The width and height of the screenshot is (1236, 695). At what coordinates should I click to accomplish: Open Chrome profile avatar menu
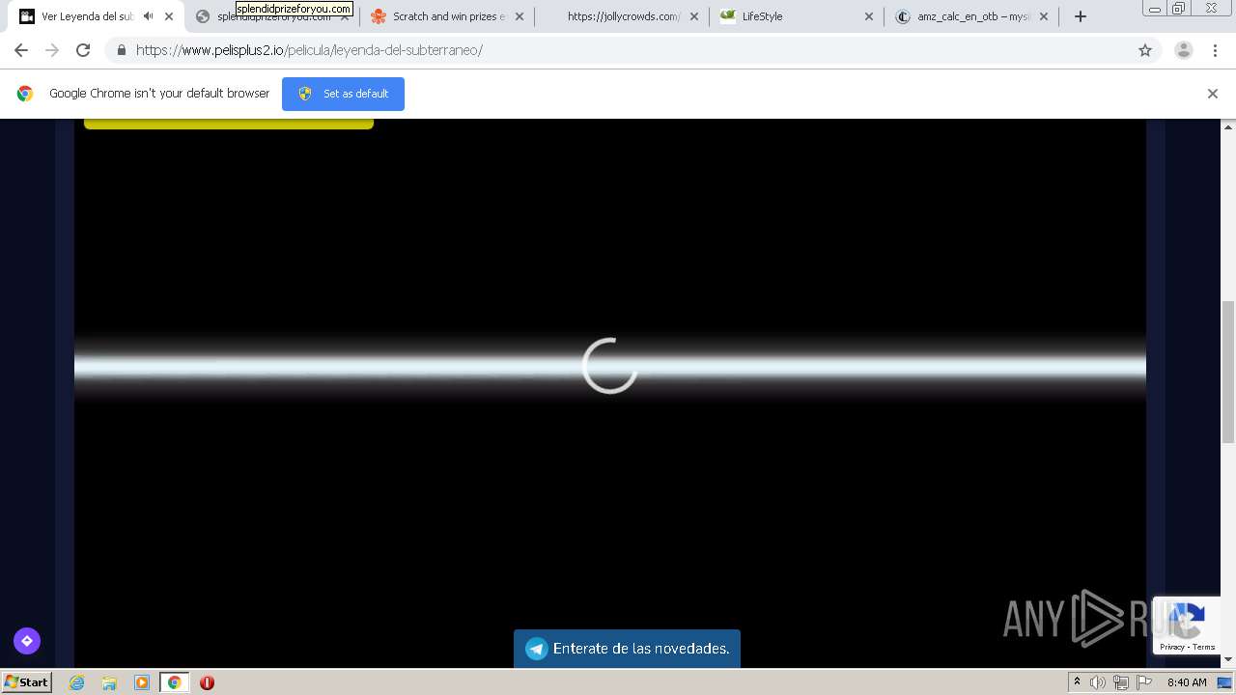pyautogui.click(x=1184, y=50)
